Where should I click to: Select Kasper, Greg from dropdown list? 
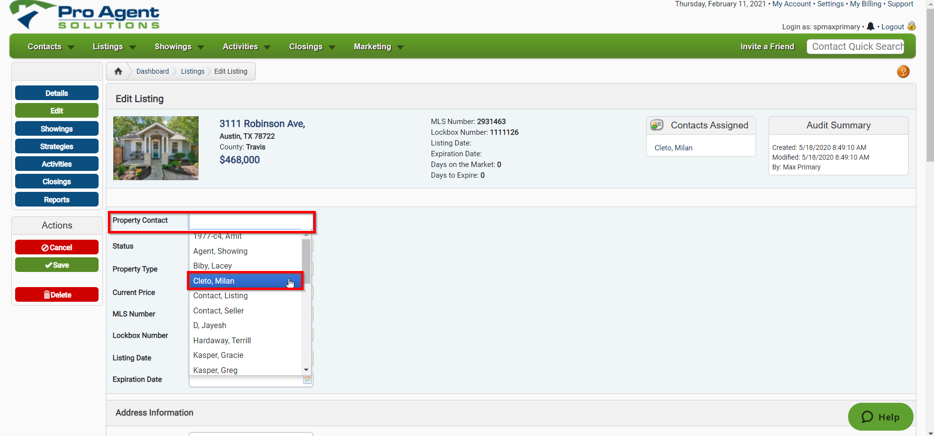(x=245, y=370)
